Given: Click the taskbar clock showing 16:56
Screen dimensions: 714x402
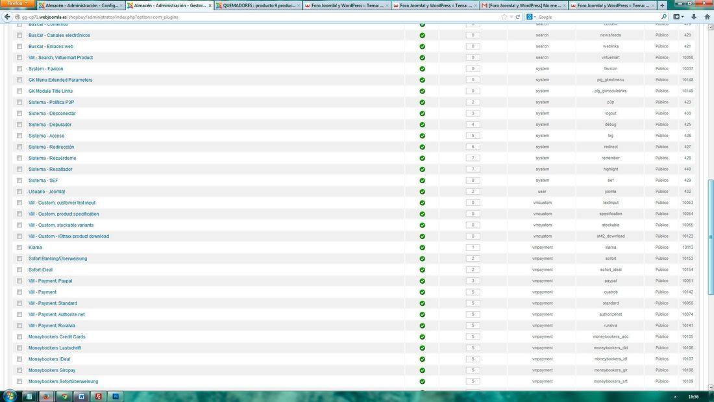Looking at the screenshot, I should tap(693, 397).
